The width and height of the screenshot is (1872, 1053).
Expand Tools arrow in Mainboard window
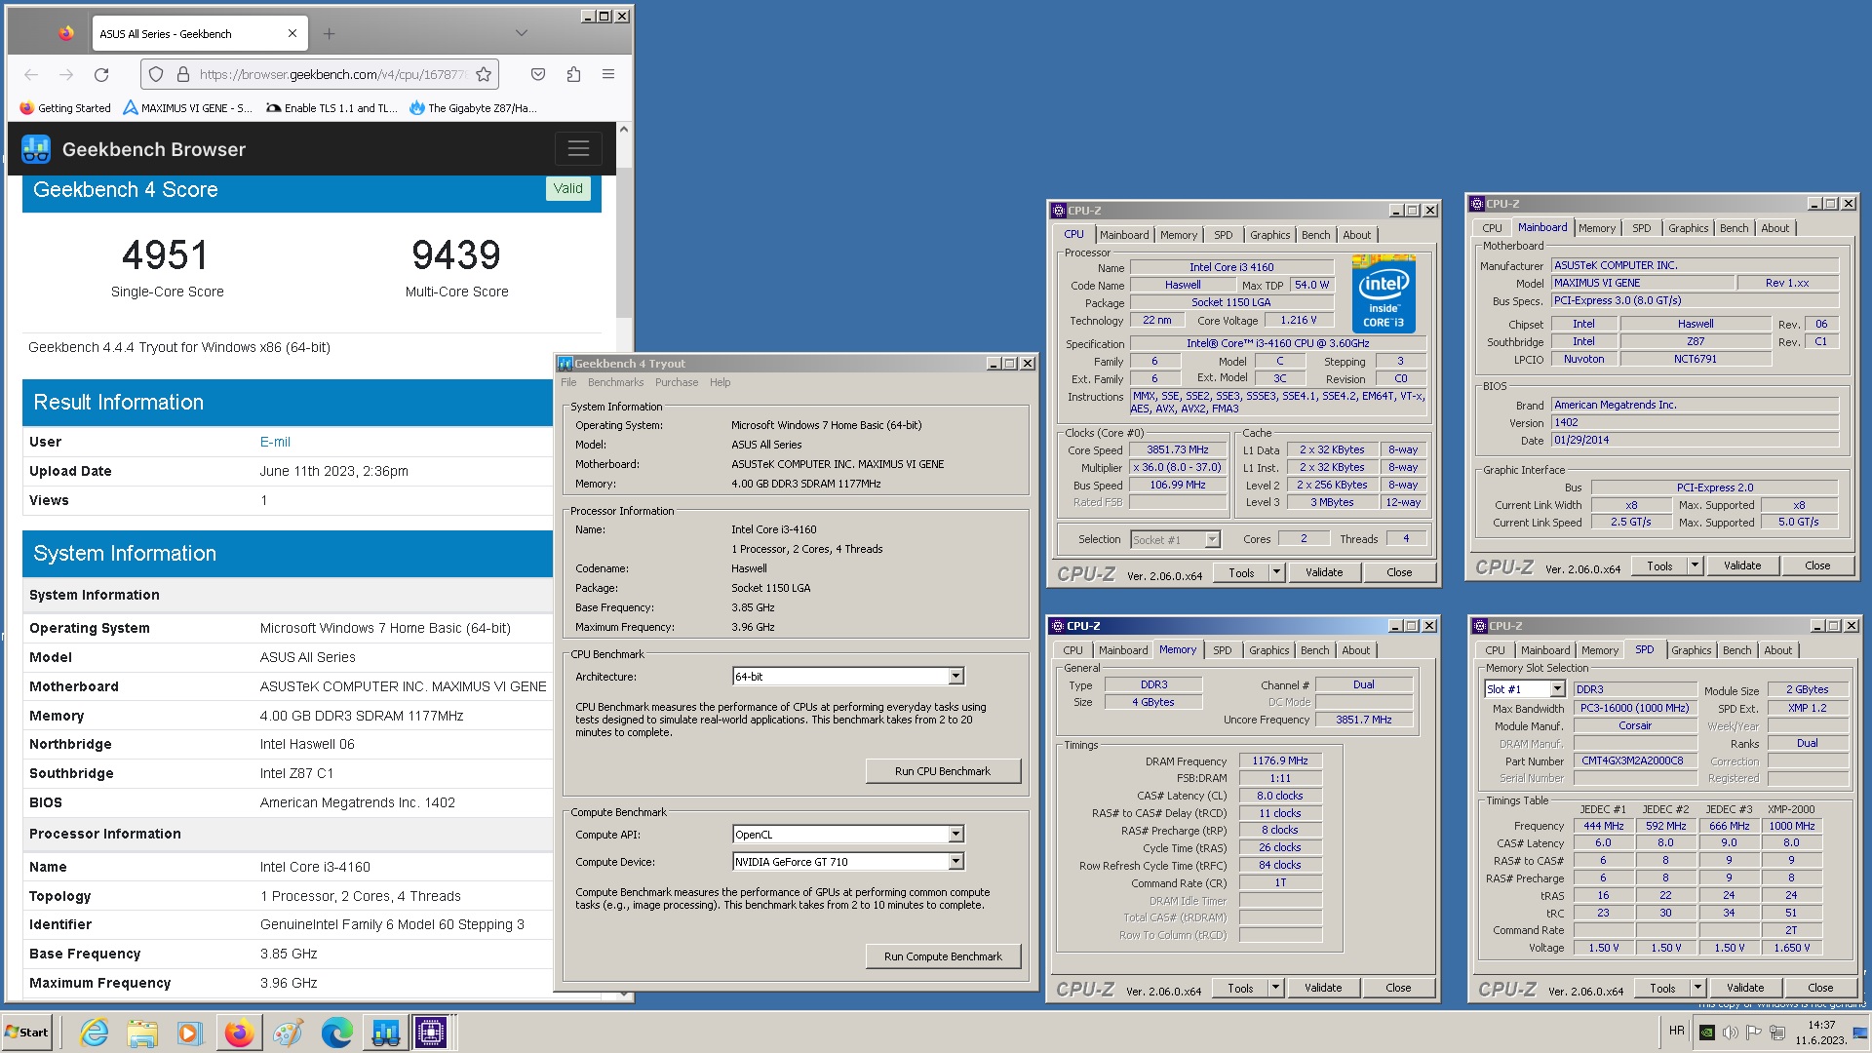coord(1695,565)
